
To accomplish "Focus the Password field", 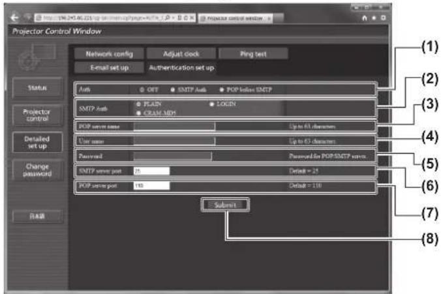I will (172, 156).
